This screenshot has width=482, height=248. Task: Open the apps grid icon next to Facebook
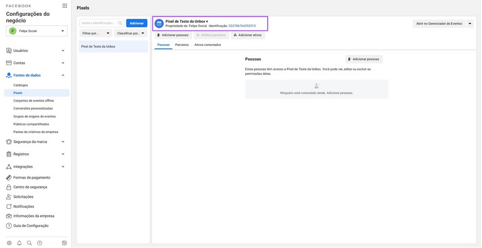tap(65, 6)
